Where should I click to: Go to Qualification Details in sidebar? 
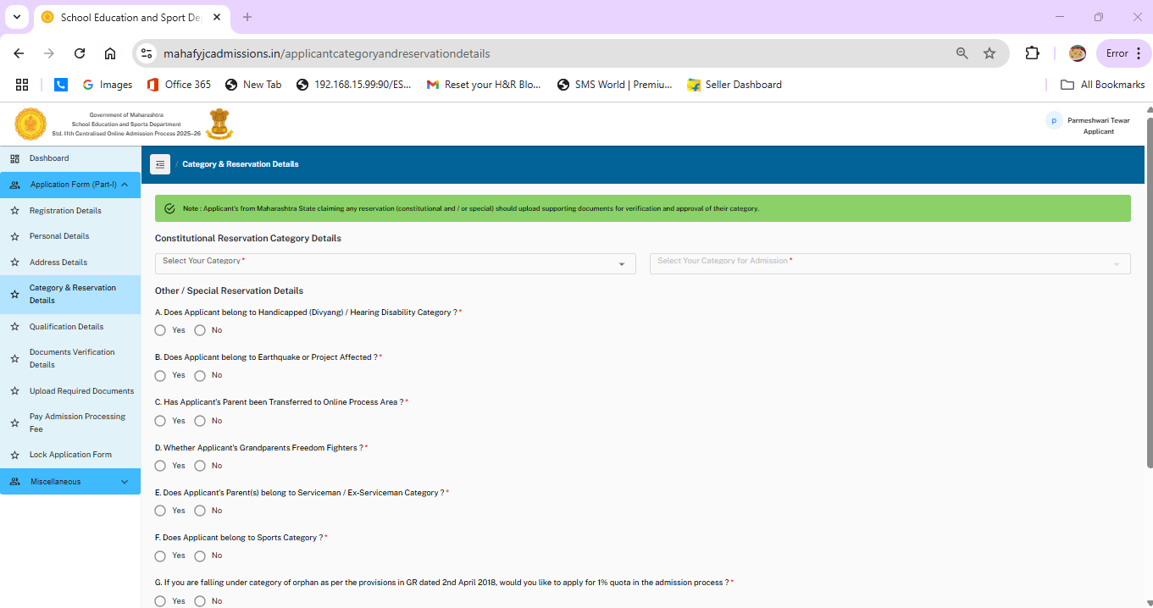(66, 327)
